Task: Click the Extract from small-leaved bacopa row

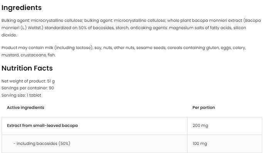Action: point(132,126)
